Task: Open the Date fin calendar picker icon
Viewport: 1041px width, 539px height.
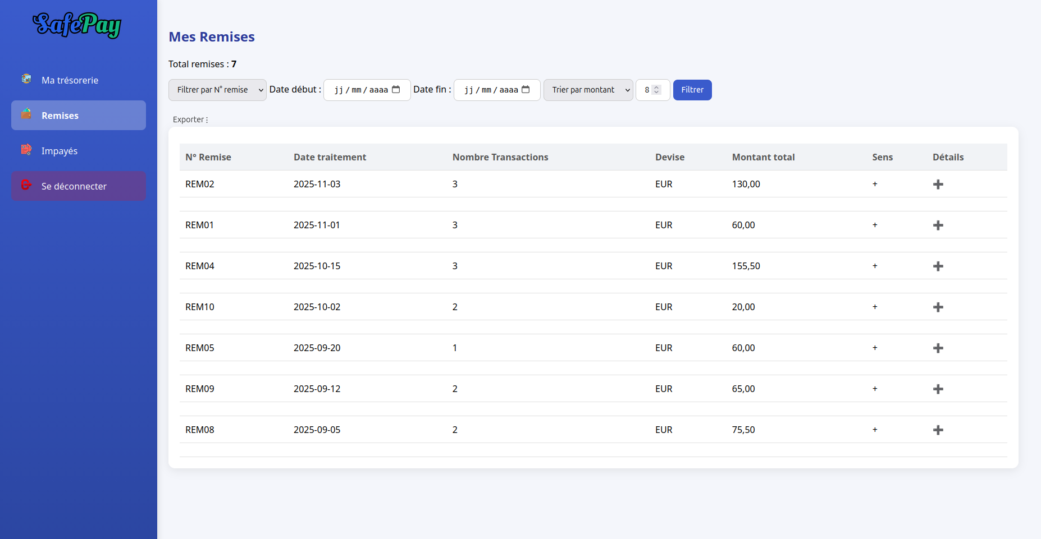Action: 526,90
